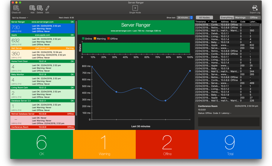Open the Sort by Slowest dropdown

pyautogui.click(x=20, y=18)
